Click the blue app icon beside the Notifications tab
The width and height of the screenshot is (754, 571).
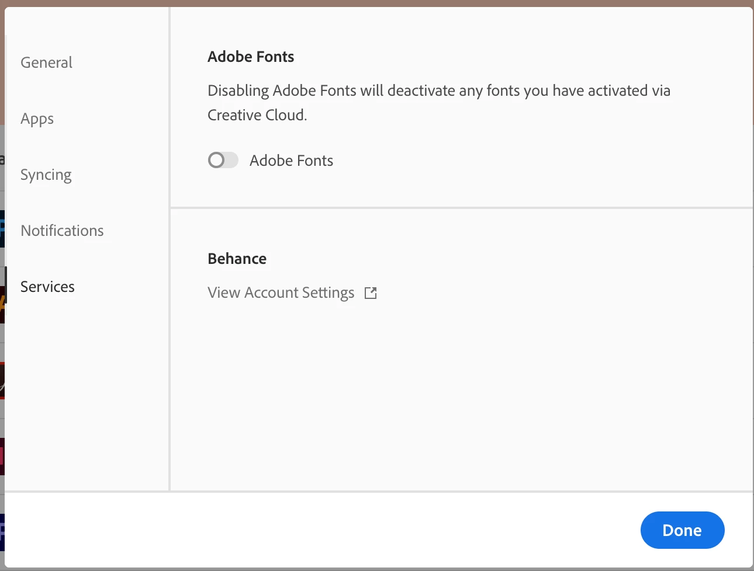[x=2, y=228]
